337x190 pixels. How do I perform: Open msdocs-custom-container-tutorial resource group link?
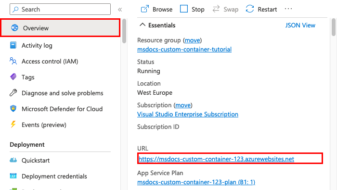click(184, 50)
